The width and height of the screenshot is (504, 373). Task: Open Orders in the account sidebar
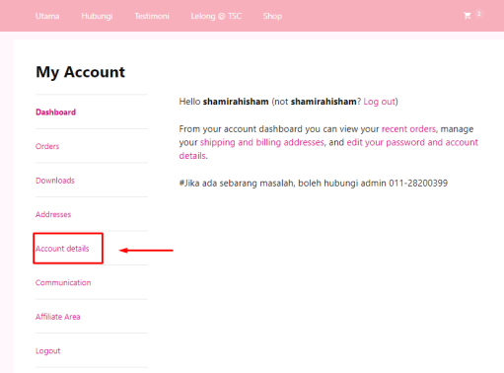[47, 146]
